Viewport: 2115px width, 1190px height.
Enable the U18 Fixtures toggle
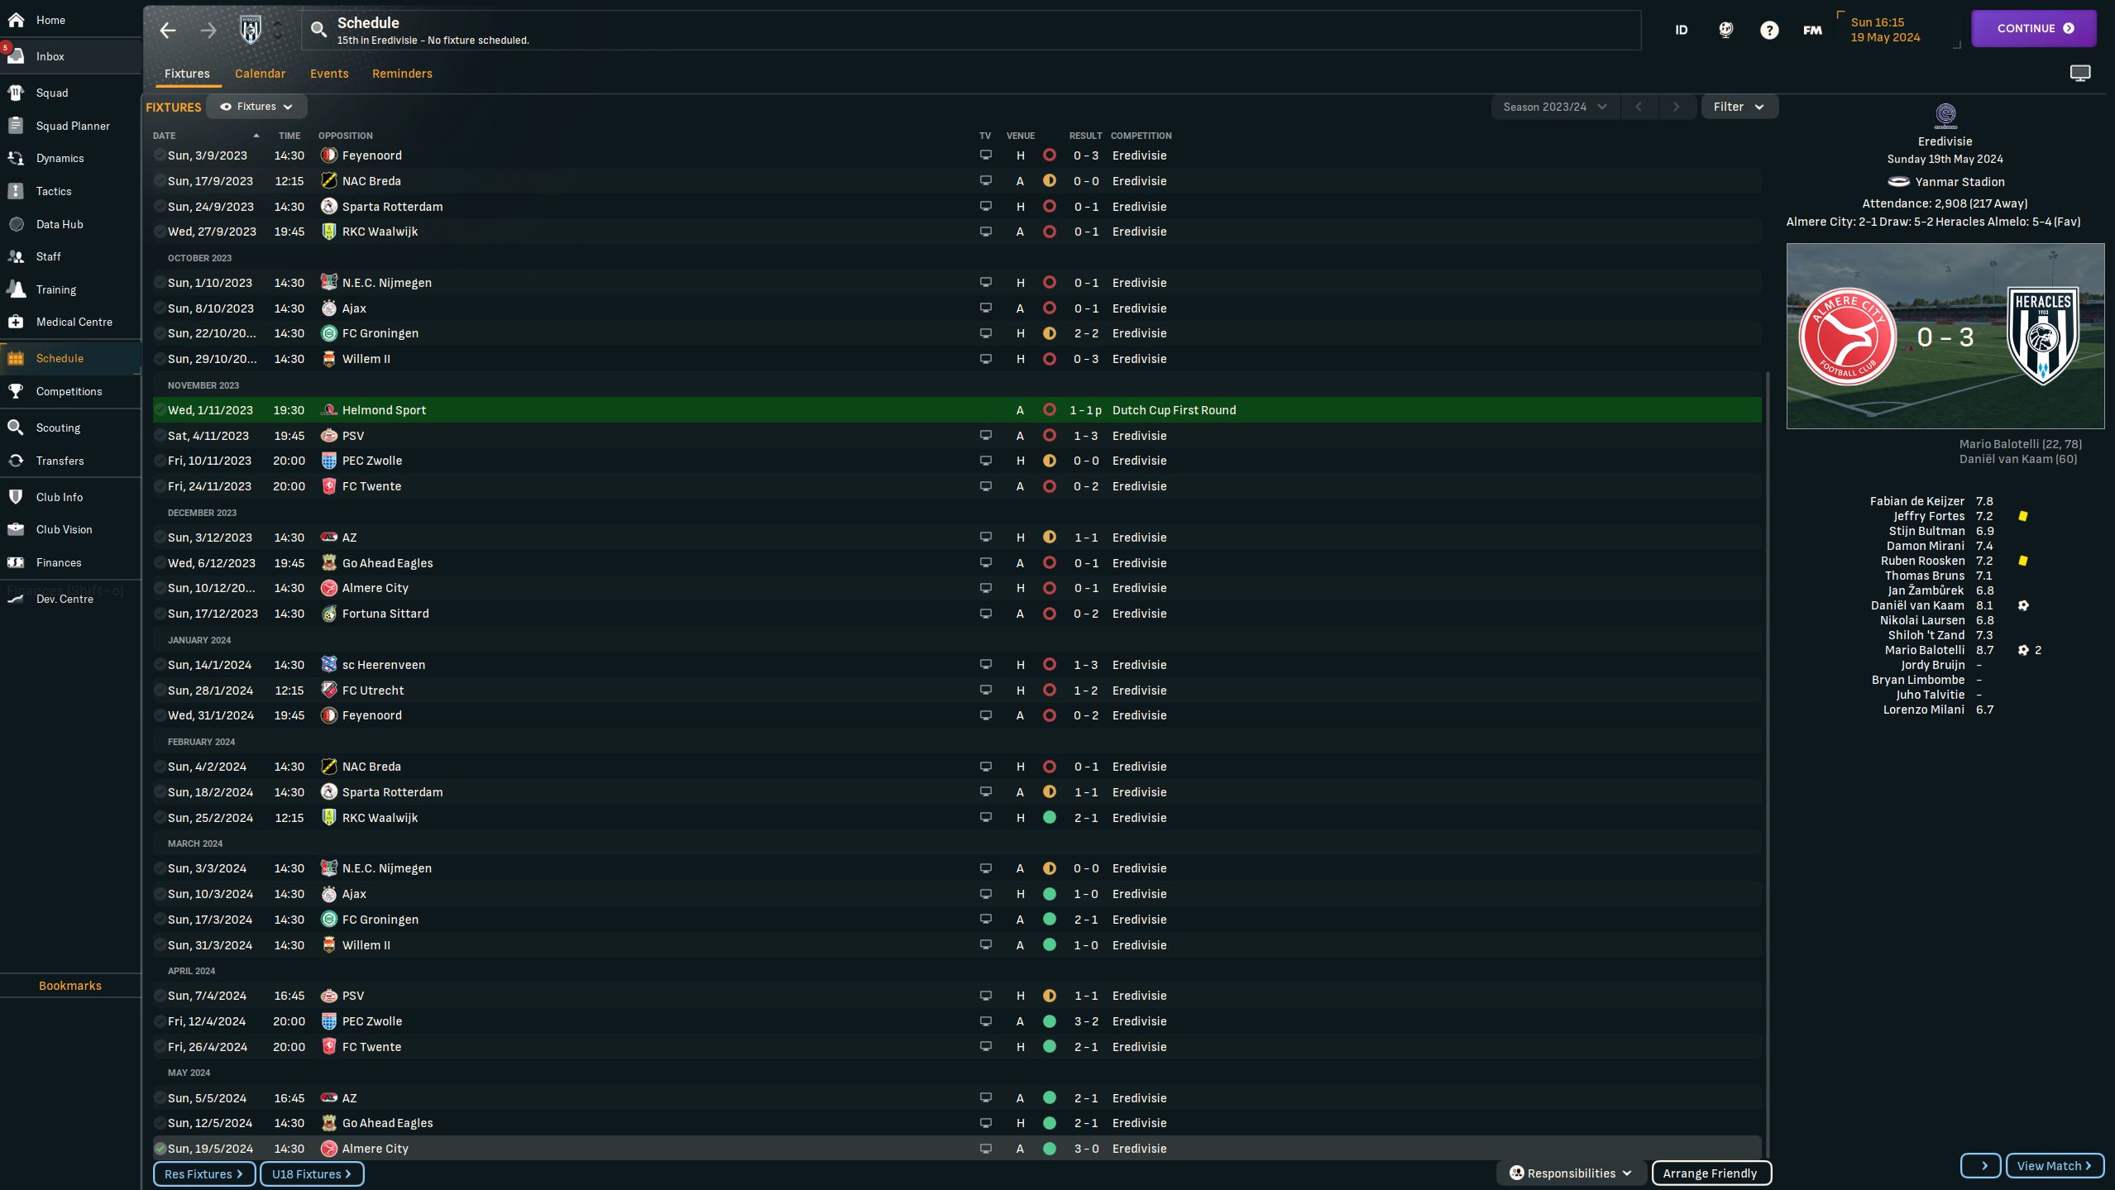click(x=311, y=1173)
